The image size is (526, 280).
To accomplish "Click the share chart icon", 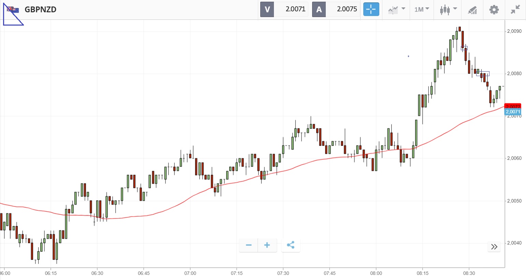I will click(291, 245).
